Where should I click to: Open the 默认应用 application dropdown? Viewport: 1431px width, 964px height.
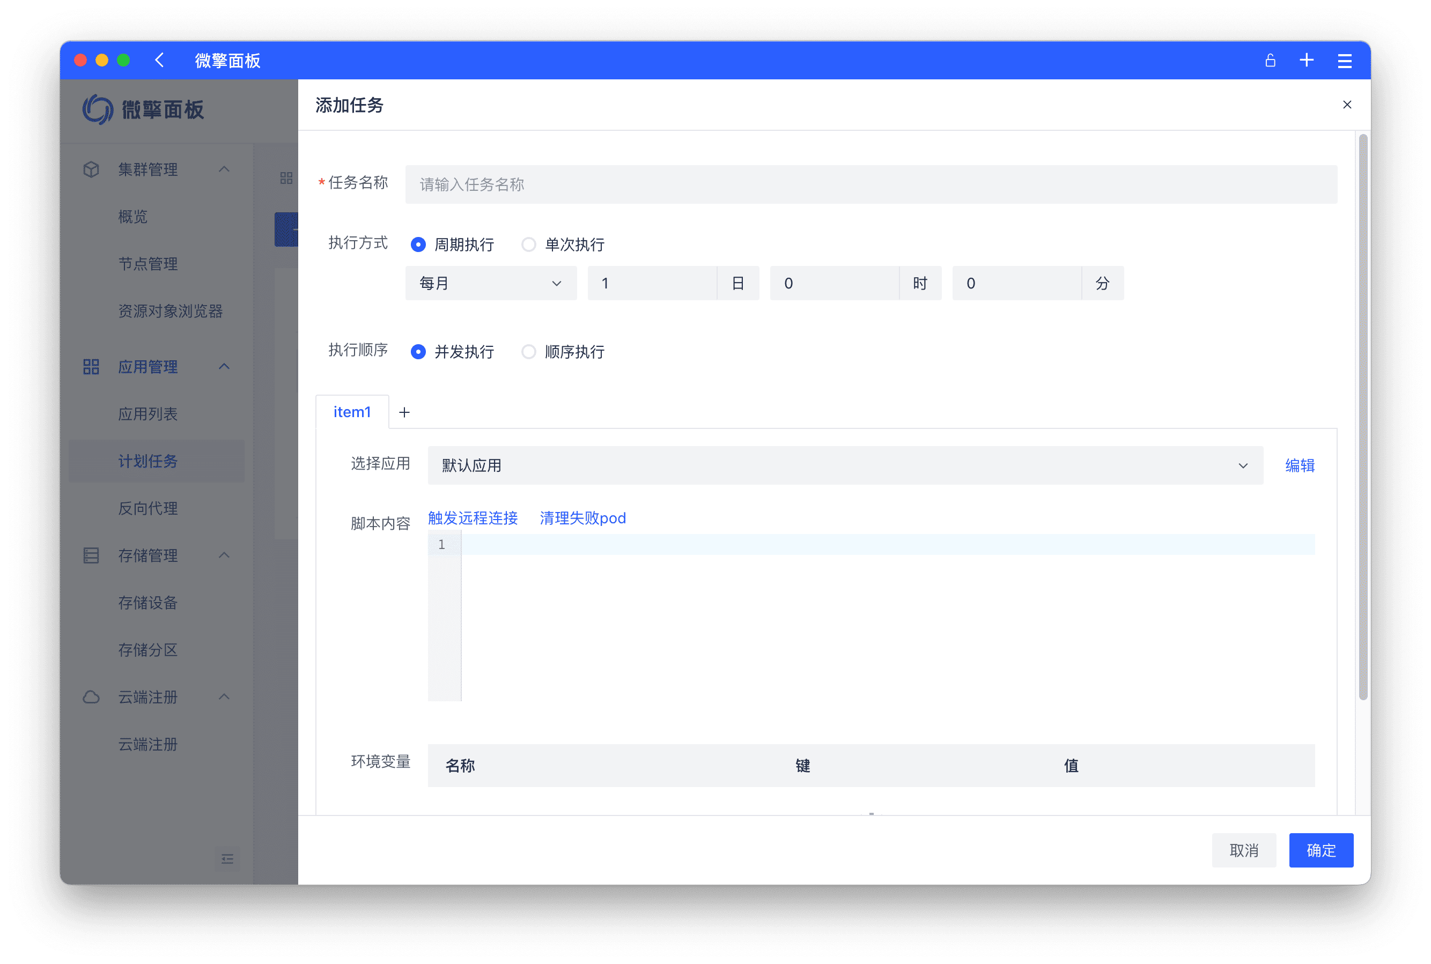click(x=844, y=465)
